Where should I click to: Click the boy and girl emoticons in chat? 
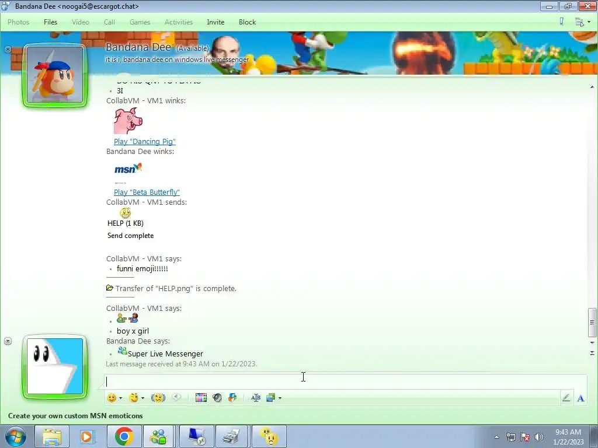pos(127,318)
